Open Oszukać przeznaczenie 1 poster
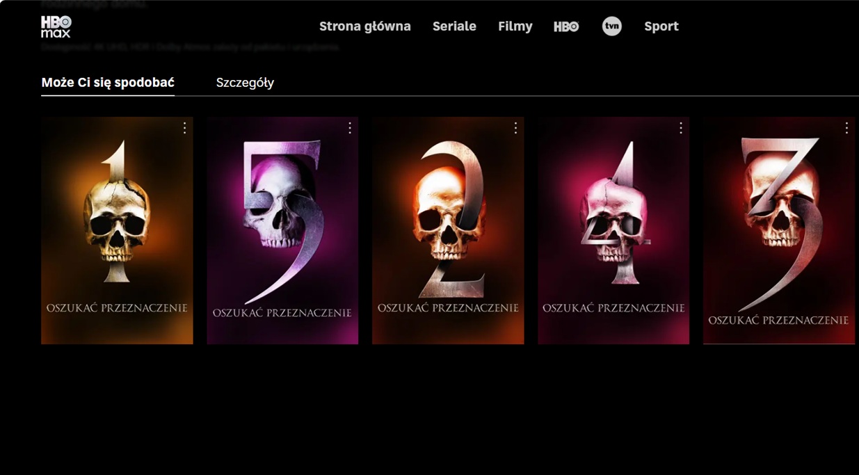The width and height of the screenshot is (859, 475). [x=117, y=230]
